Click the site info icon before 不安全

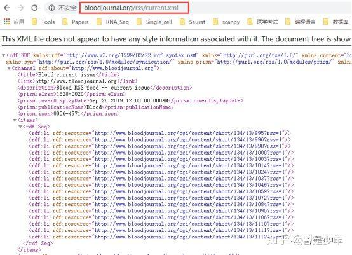(51, 8)
